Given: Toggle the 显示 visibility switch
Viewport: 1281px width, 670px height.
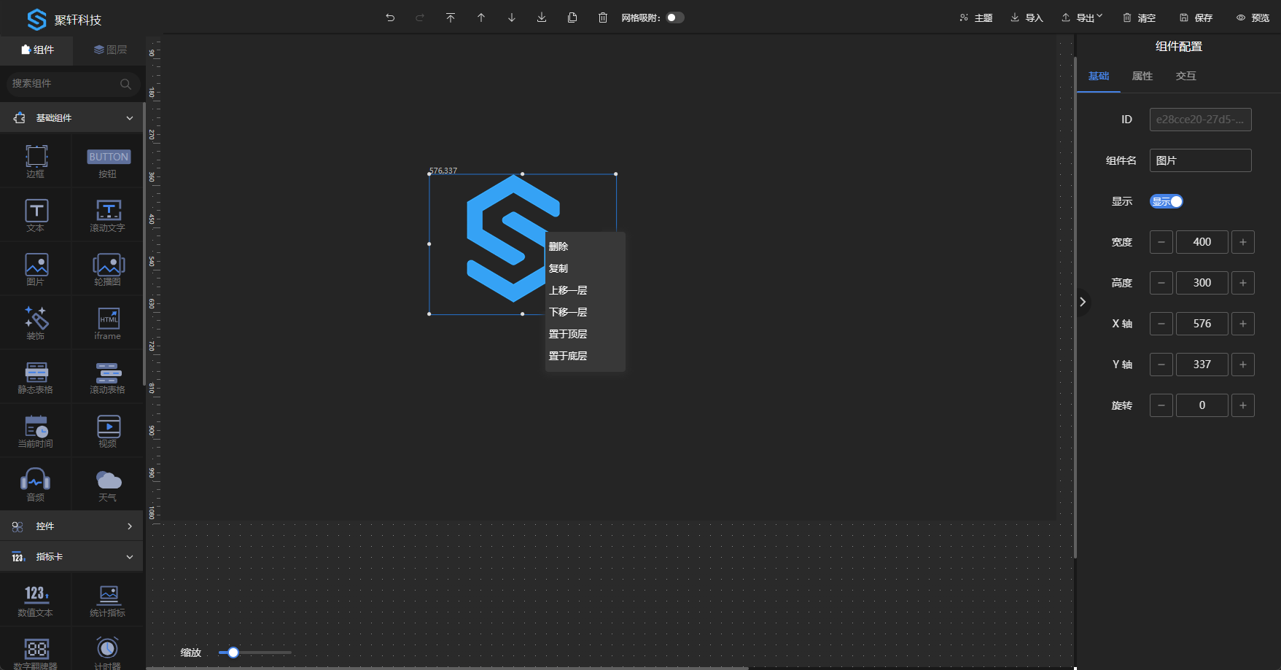Looking at the screenshot, I should pyautogui.click(x=1166, y=201).
